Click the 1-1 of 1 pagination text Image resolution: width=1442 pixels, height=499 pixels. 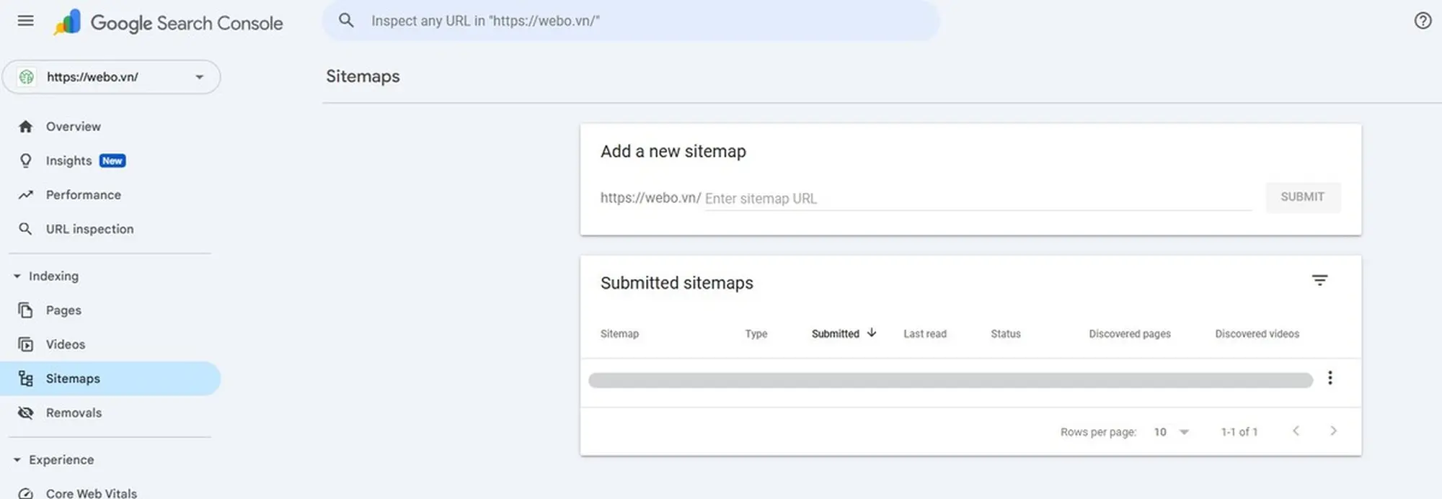coord(1239,432)
